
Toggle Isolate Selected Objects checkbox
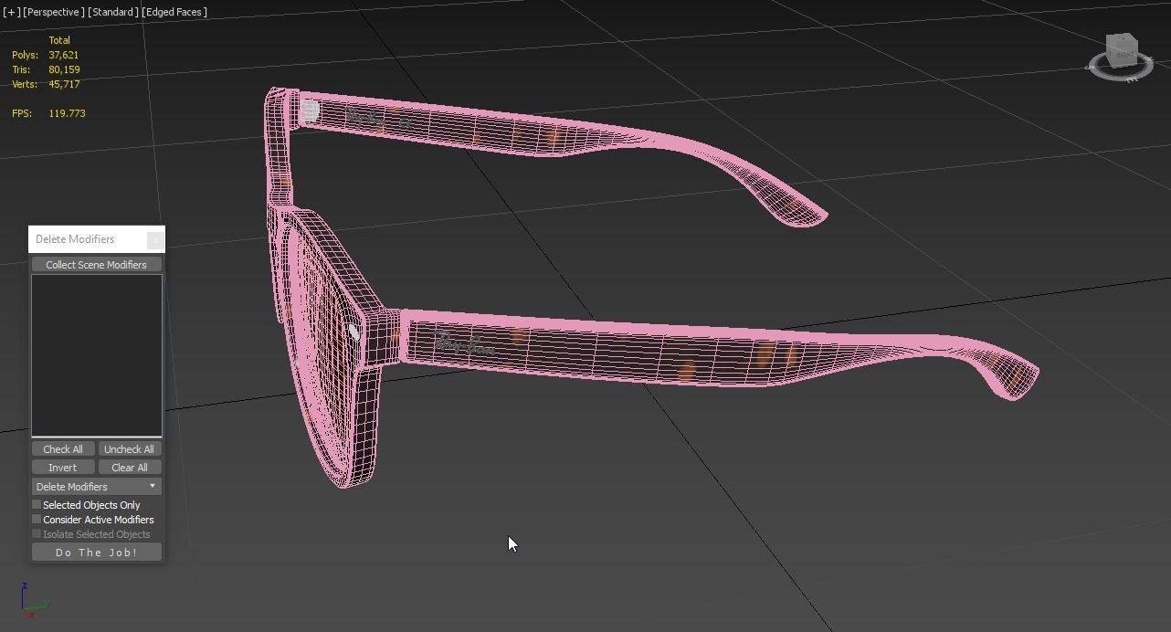click(37, 534)
